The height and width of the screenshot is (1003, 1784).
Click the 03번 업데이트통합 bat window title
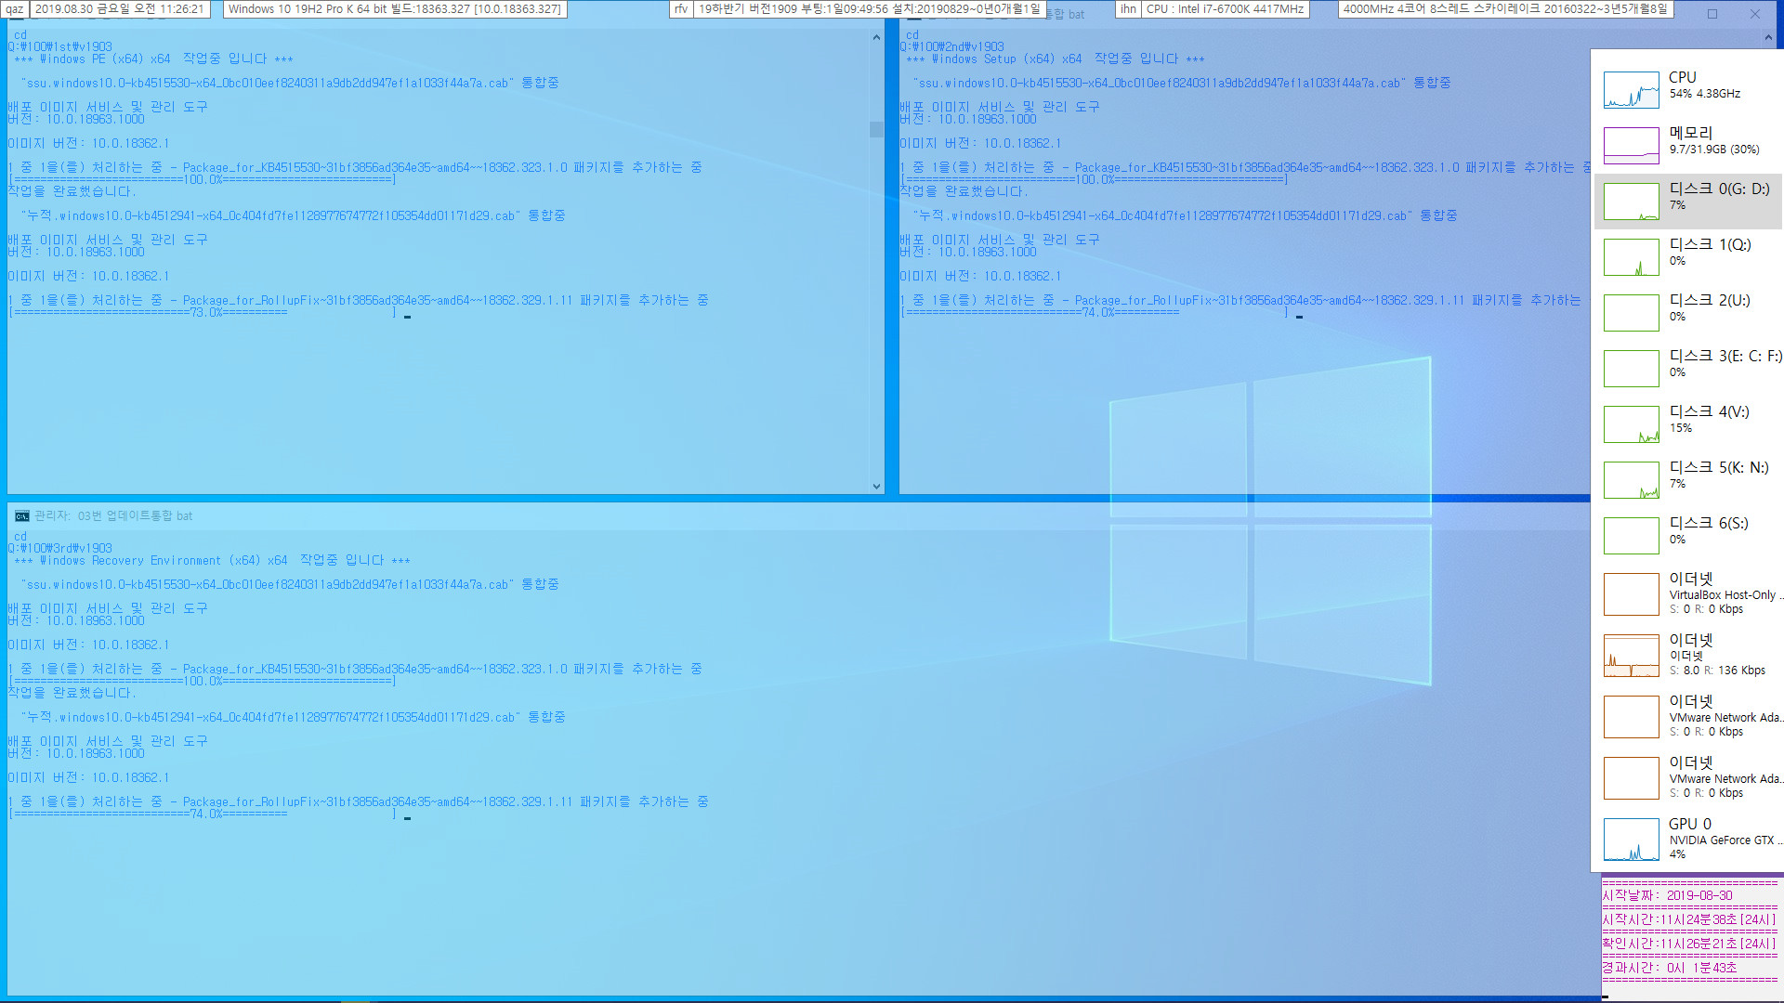(113, 515)
